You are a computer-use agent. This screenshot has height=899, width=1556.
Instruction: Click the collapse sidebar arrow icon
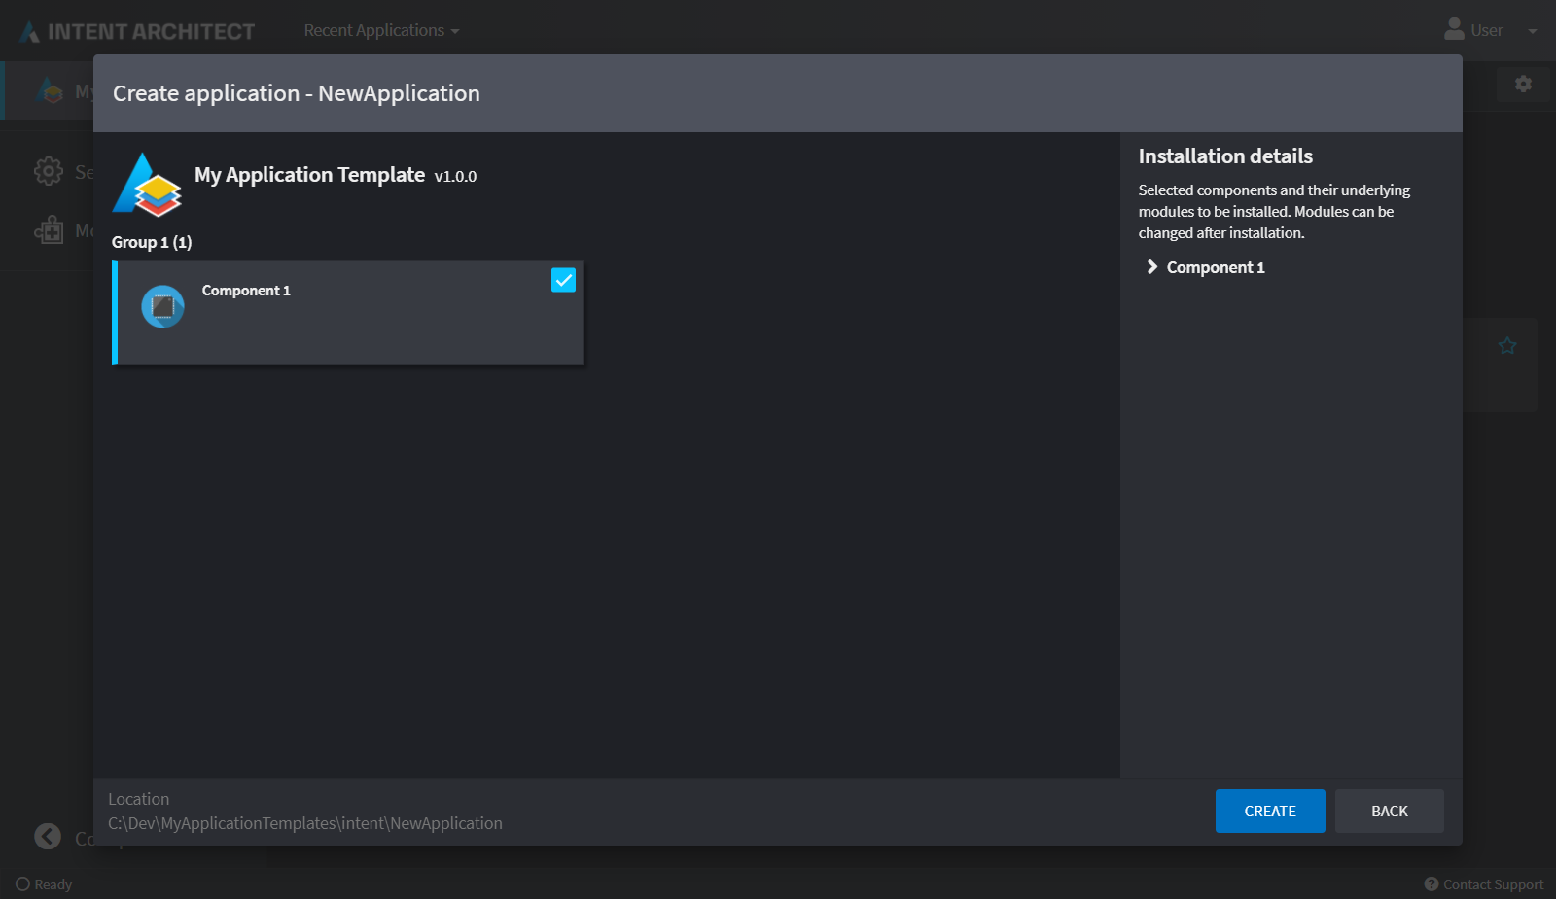pyautogui.click(x=48, y=836)
